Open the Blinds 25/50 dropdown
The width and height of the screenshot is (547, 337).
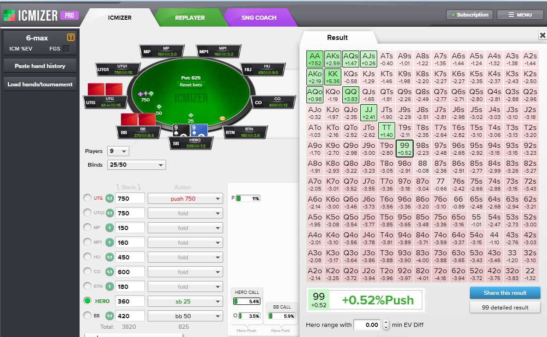pyautogui.click(x=136, y=165)
